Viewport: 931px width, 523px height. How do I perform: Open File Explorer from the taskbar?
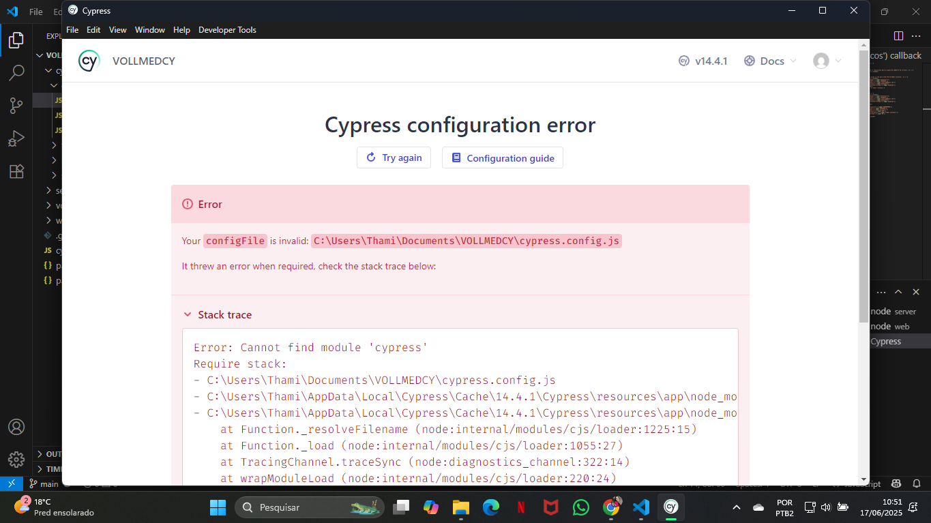tap(461, 507)
